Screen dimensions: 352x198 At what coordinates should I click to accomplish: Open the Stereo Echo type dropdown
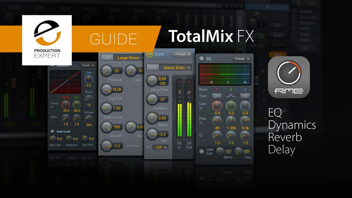click(176, 67)
